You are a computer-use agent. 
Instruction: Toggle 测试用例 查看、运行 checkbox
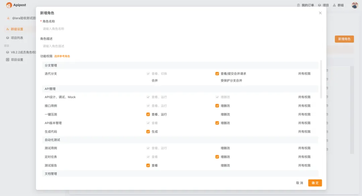pyautogui.click(x=148, y=148)
